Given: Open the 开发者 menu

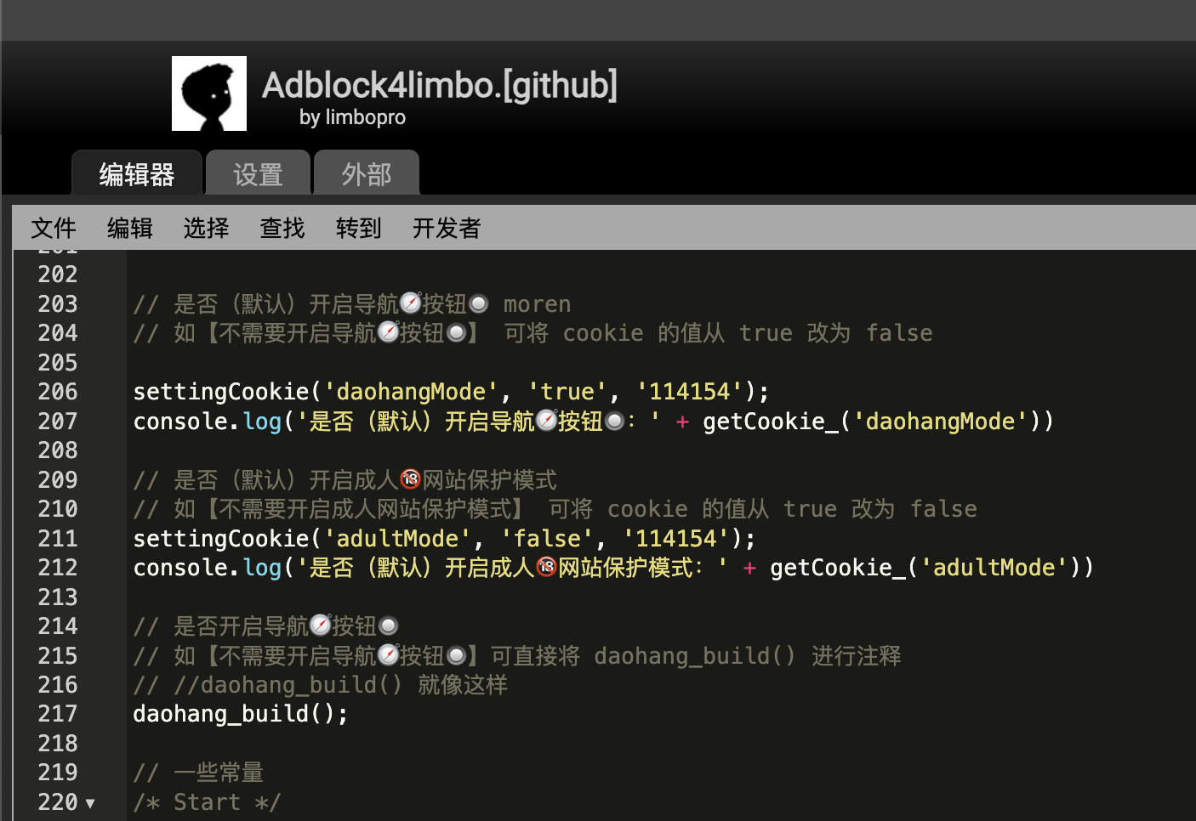Looking at the screenshot, I should click(447, 228).
